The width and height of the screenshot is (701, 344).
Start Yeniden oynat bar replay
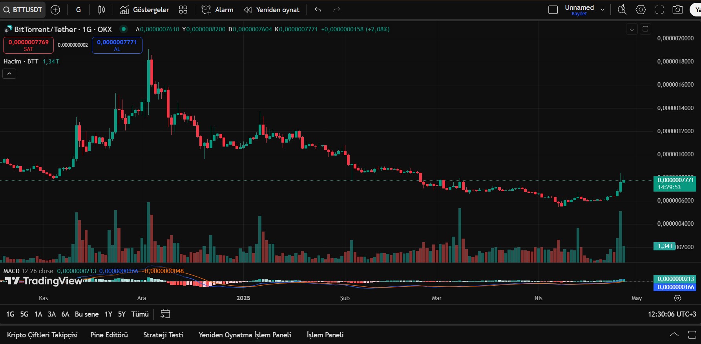point(272,10)
